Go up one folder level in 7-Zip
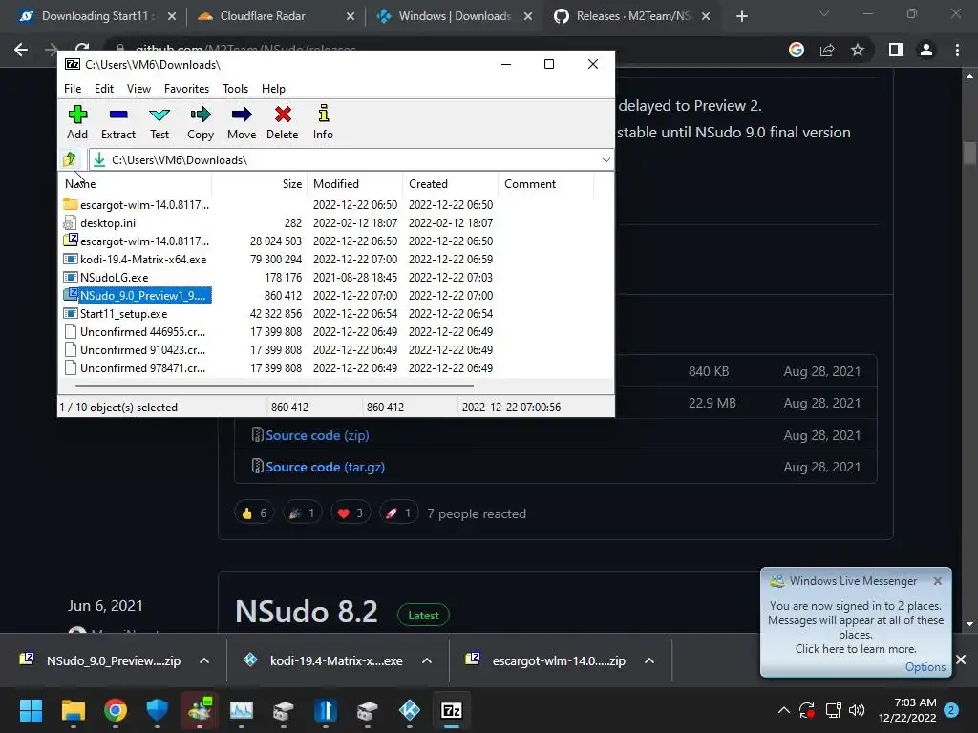 (69, 160)
